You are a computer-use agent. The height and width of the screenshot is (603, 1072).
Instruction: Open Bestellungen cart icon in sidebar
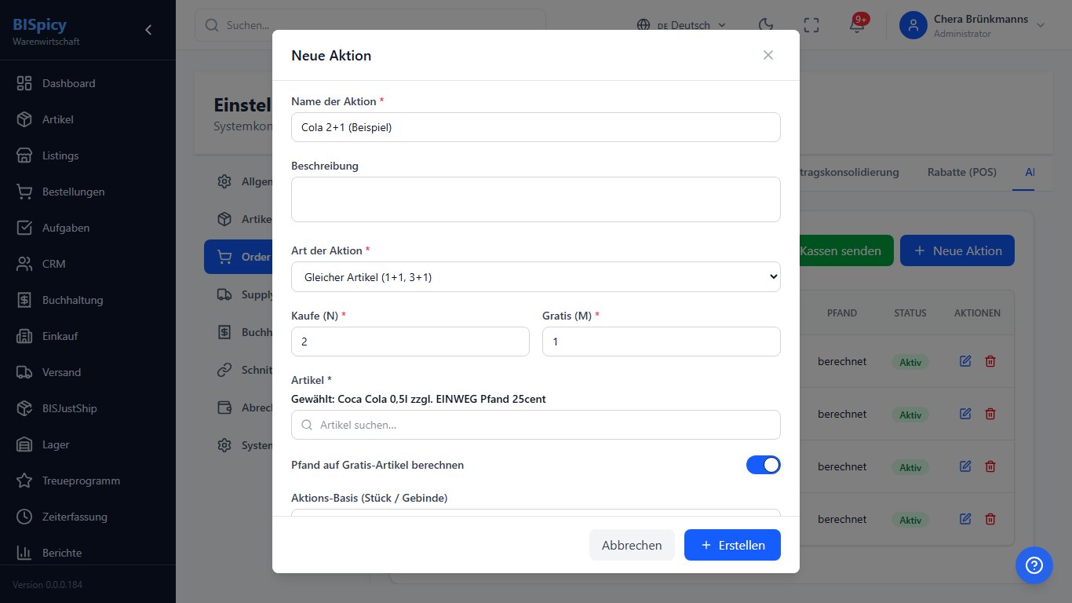tap(24, 192)
